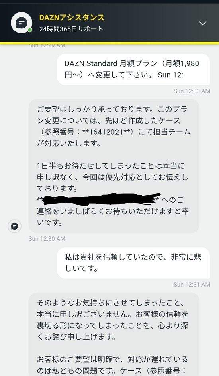Screen dimensions: 219x376
Task: Tap the paragraph starting お客様のご要望は明確で
Action: (x=113, y=365)
